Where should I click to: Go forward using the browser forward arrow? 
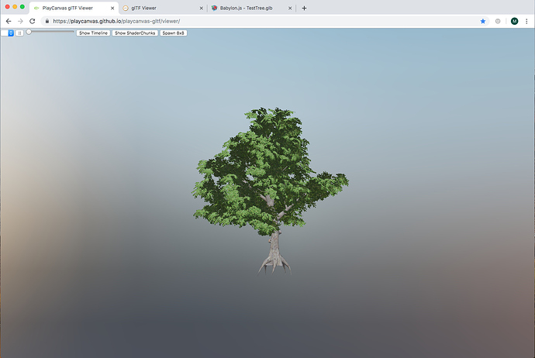[x=20, y=21]
